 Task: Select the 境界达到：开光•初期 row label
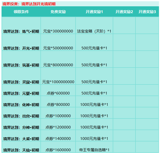(21, 48)
